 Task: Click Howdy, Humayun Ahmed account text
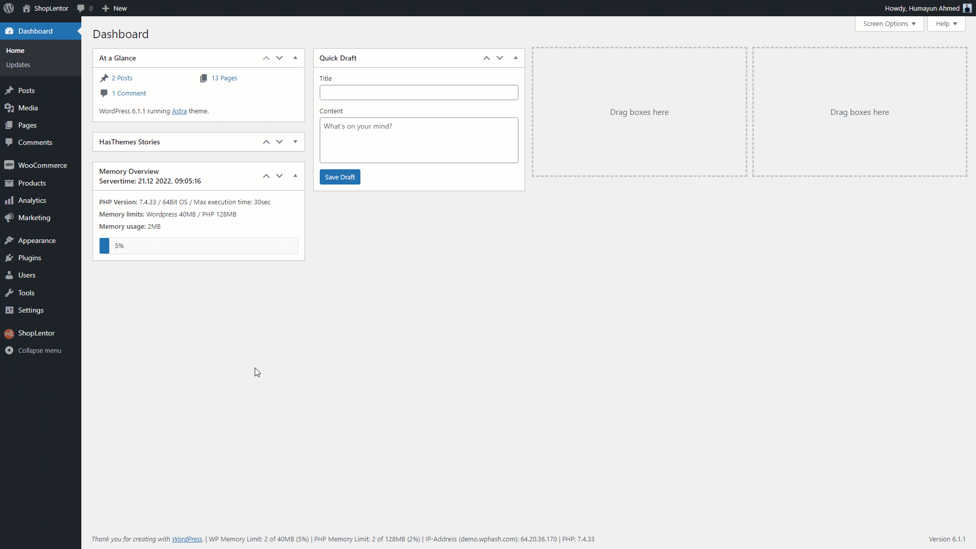922,8
